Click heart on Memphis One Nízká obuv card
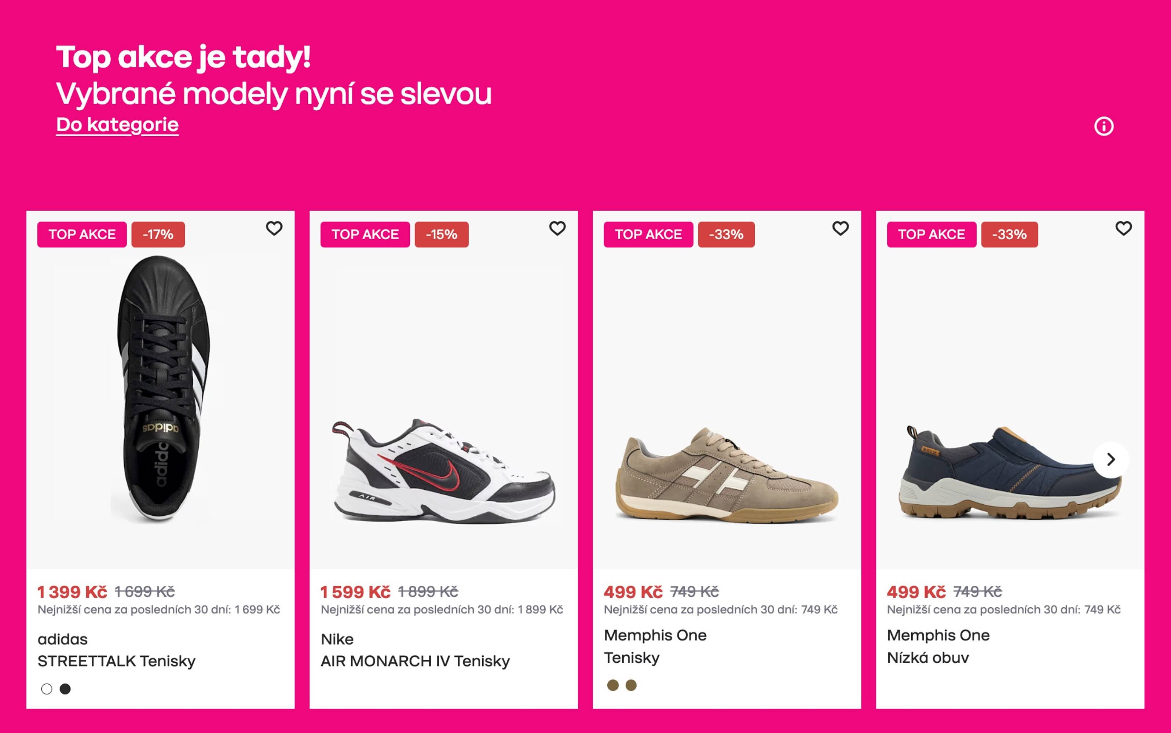Image resolution: width=1171 pixels, height=733 pixels. point(1123,228)
